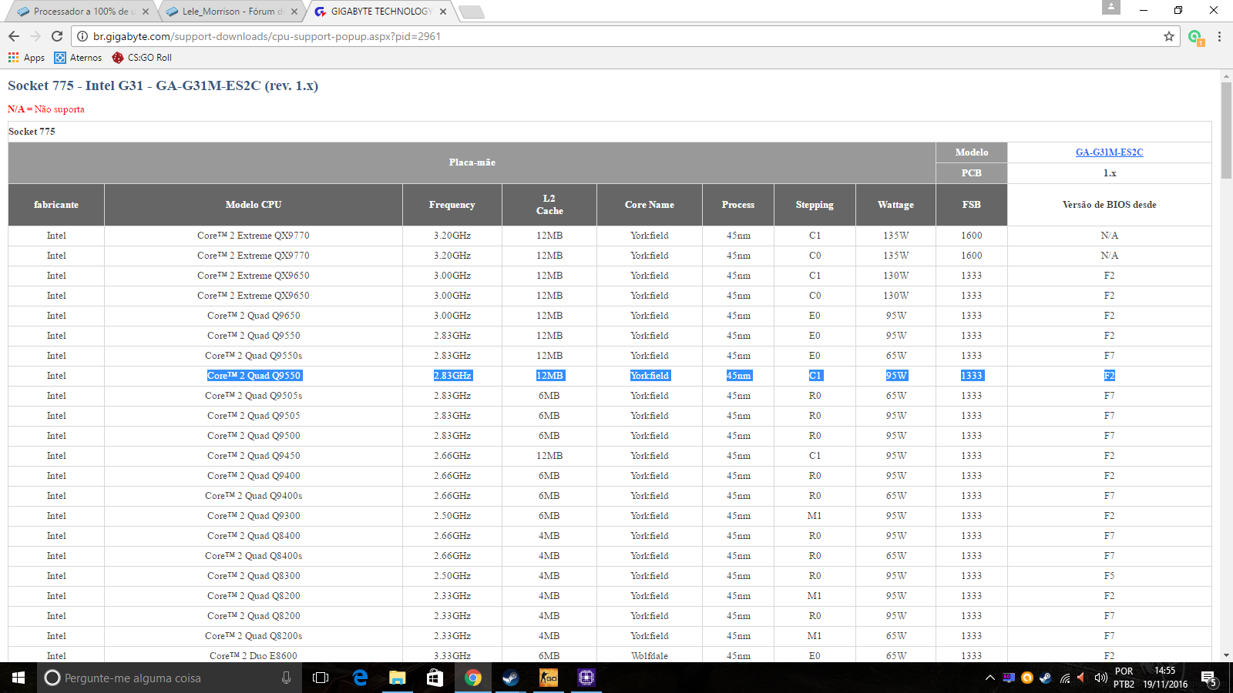The width and height of the screenshot is (1233, 693).
Task: Click the browser forward arrow
Action: [x=35, y=36]
